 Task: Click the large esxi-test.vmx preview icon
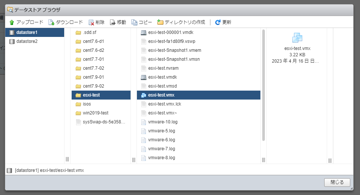point(297,38)
